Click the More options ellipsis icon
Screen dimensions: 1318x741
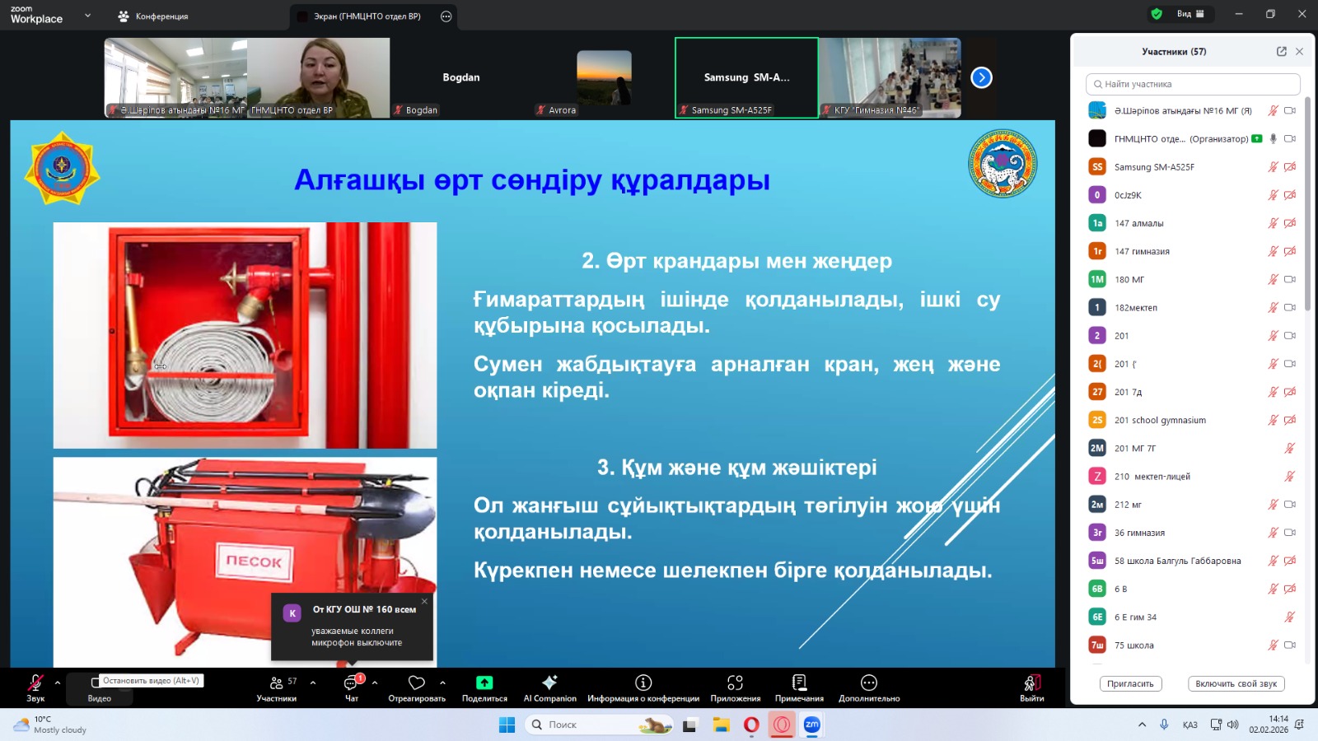pos(869,683)
